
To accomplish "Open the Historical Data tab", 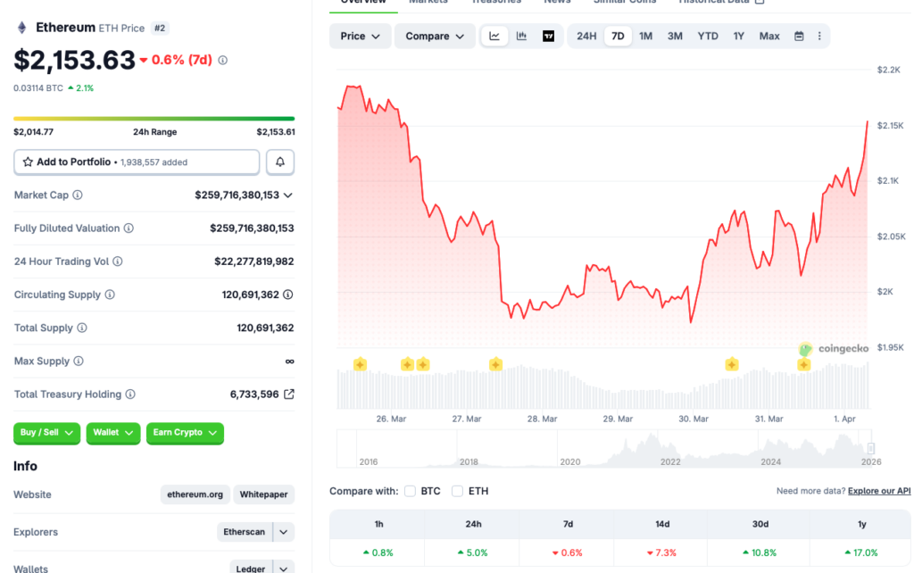I will [715, 2].
